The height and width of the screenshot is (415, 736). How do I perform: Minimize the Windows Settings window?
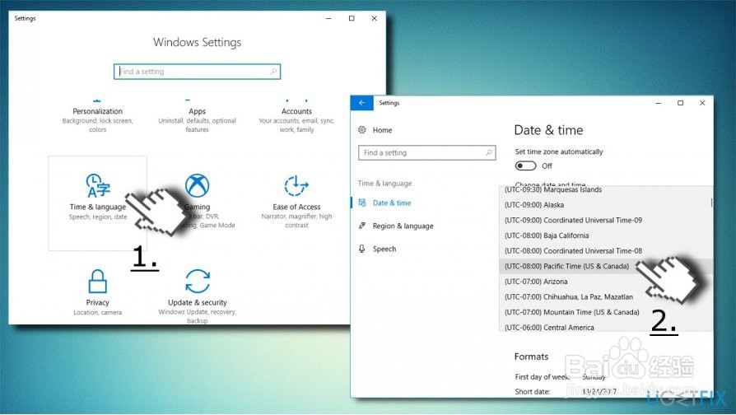pyautogui.click(x=328, y=18)
